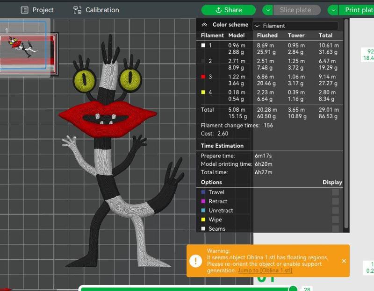Click the Filament change times value 156
This screenshot has width=374, height=291.
(268, 125)
